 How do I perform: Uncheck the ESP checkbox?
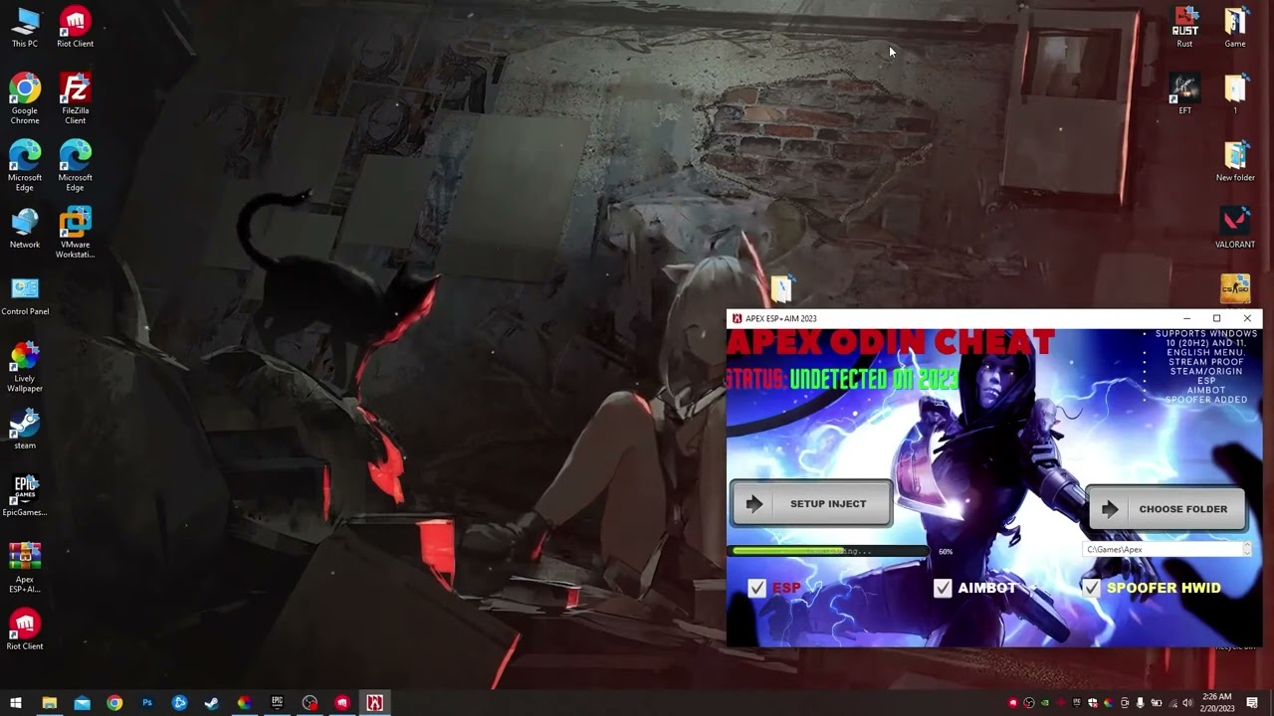tap(756, 588)
